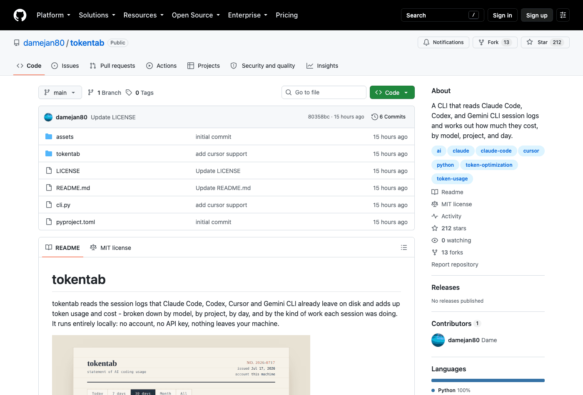Viewport: 583px width, 395px height.
Task: Switch to the Code tab
Action: [x=29, y=66]
